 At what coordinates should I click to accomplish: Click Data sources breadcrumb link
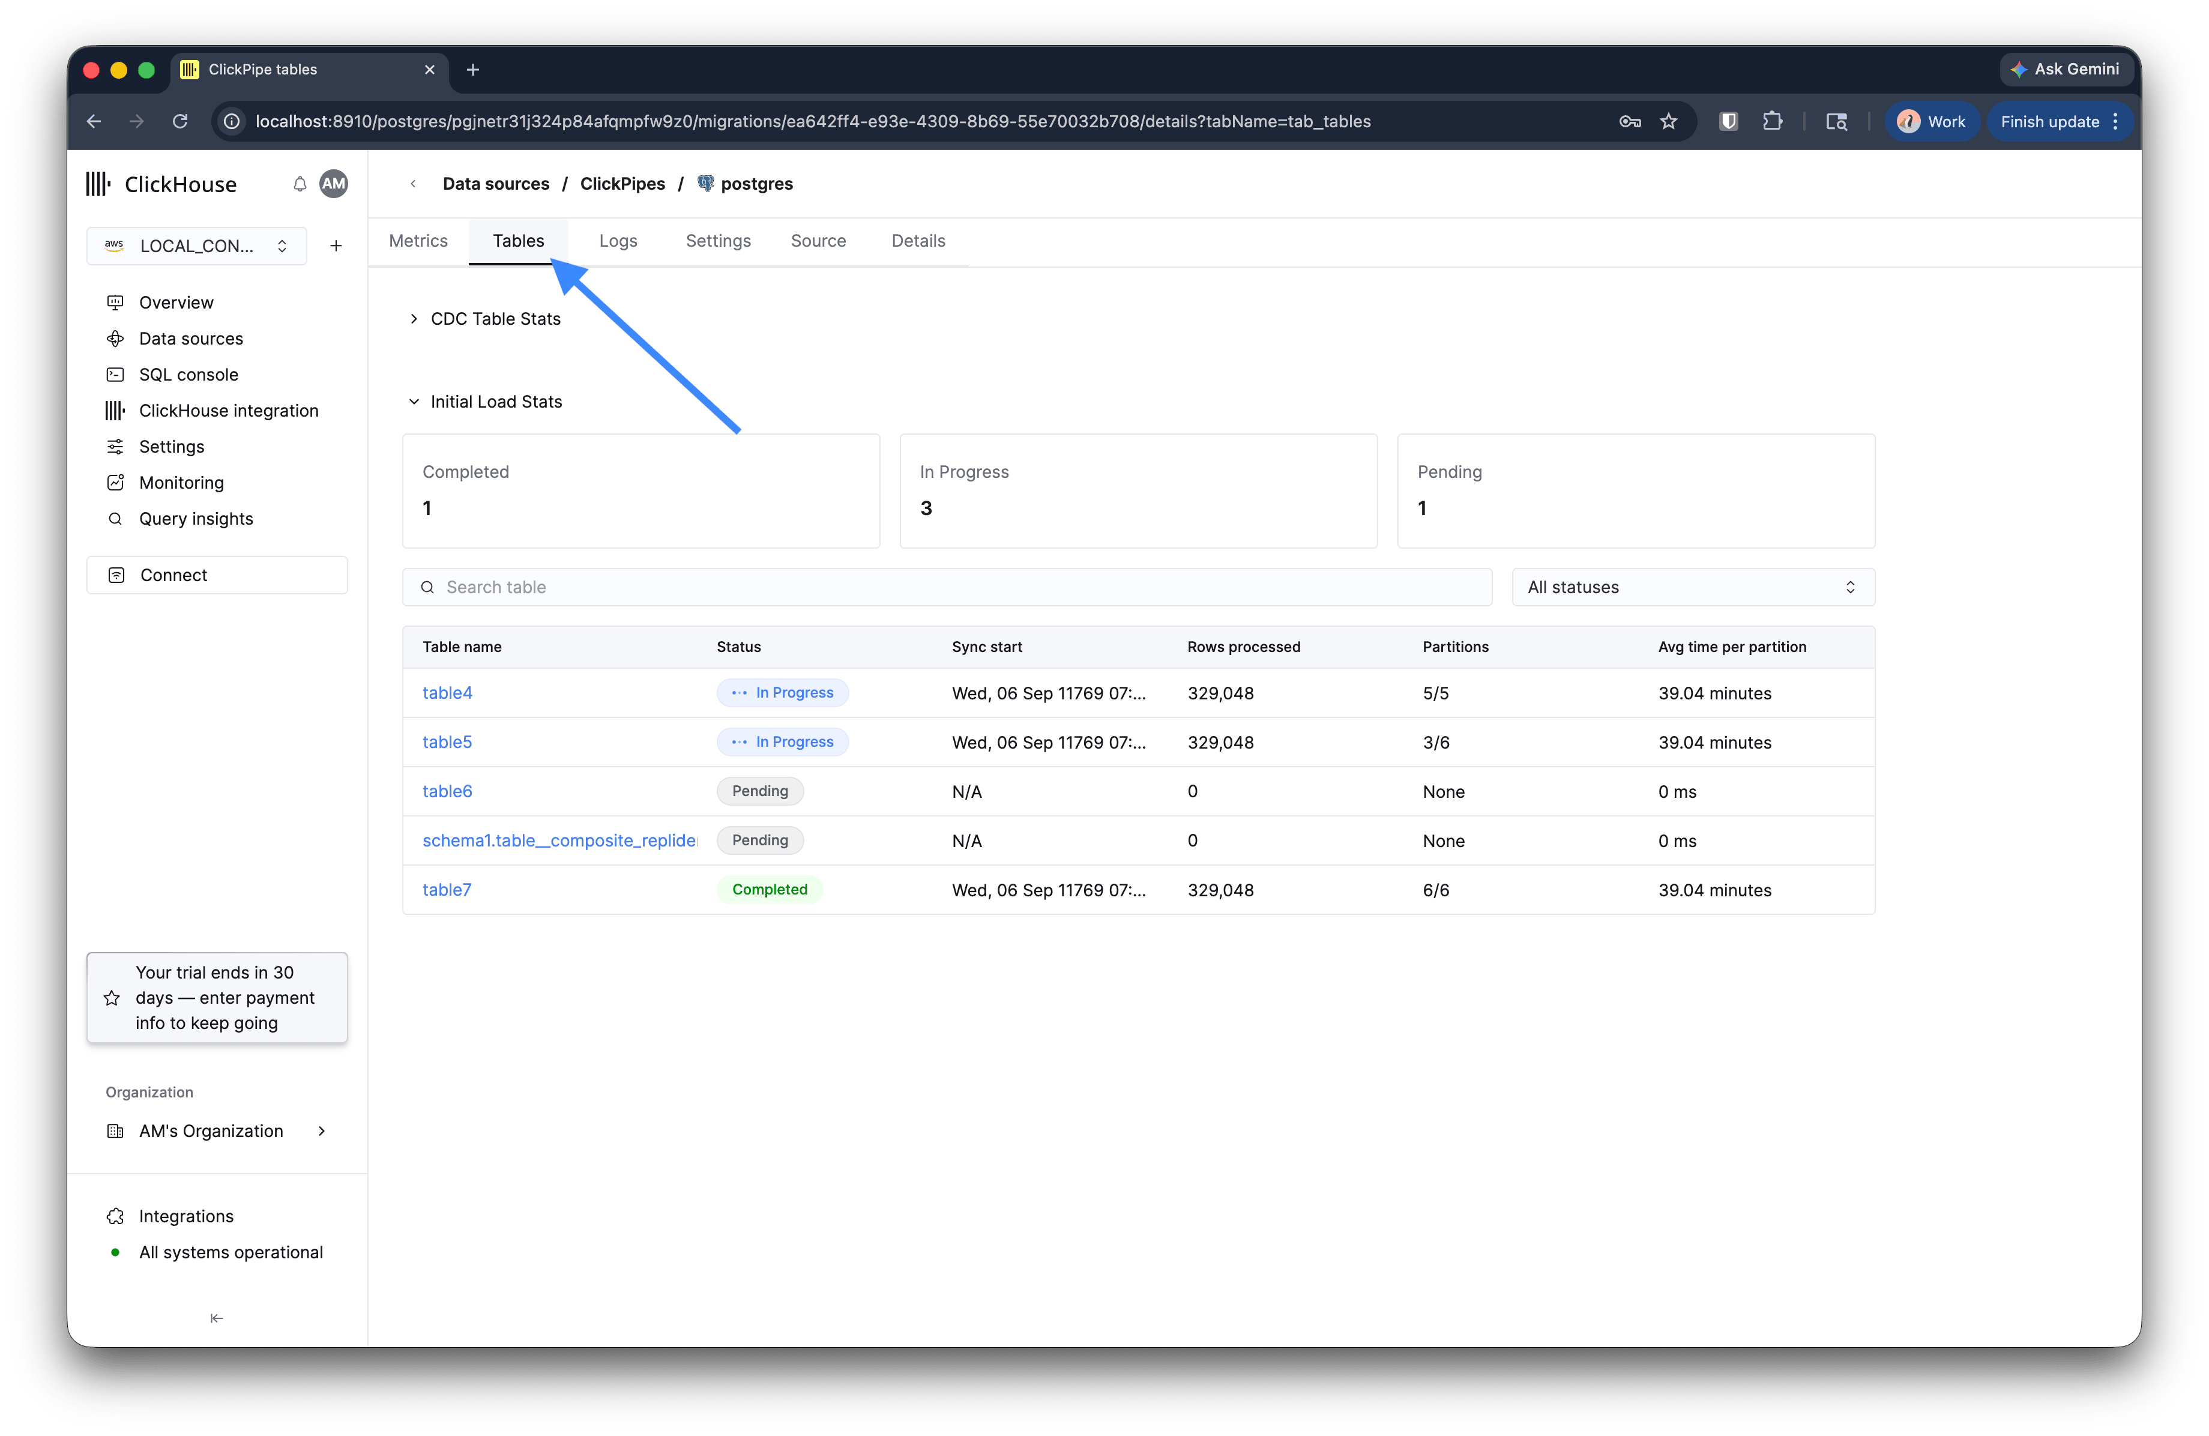pos(496,184)
